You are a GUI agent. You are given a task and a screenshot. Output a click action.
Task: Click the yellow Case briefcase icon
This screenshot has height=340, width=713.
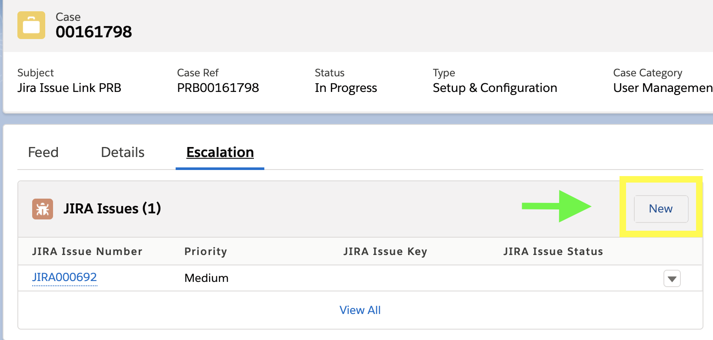31,25
